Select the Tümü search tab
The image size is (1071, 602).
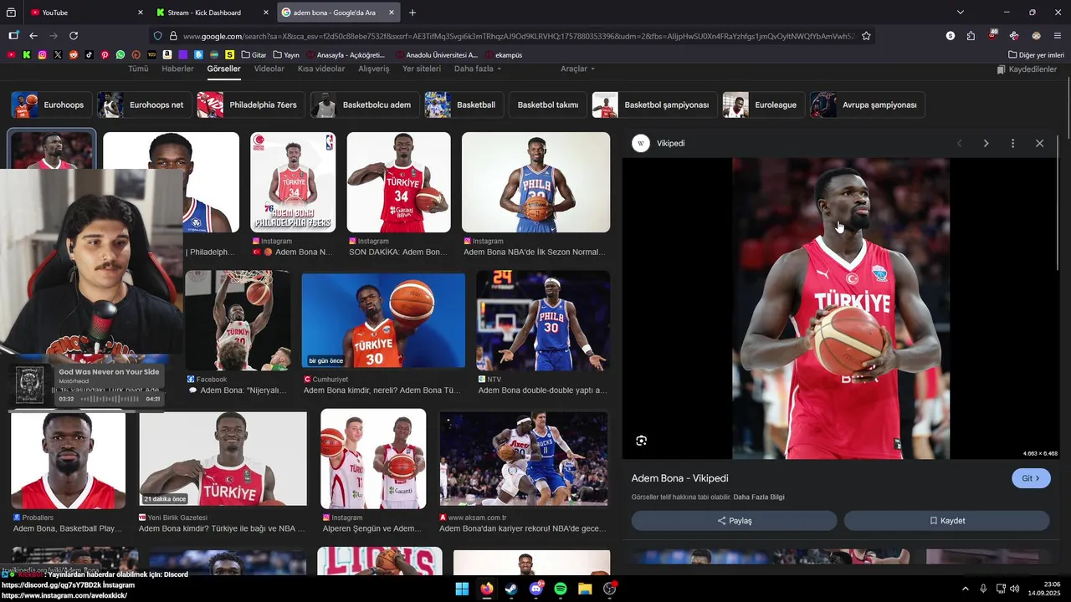click(x=138, y=69)
